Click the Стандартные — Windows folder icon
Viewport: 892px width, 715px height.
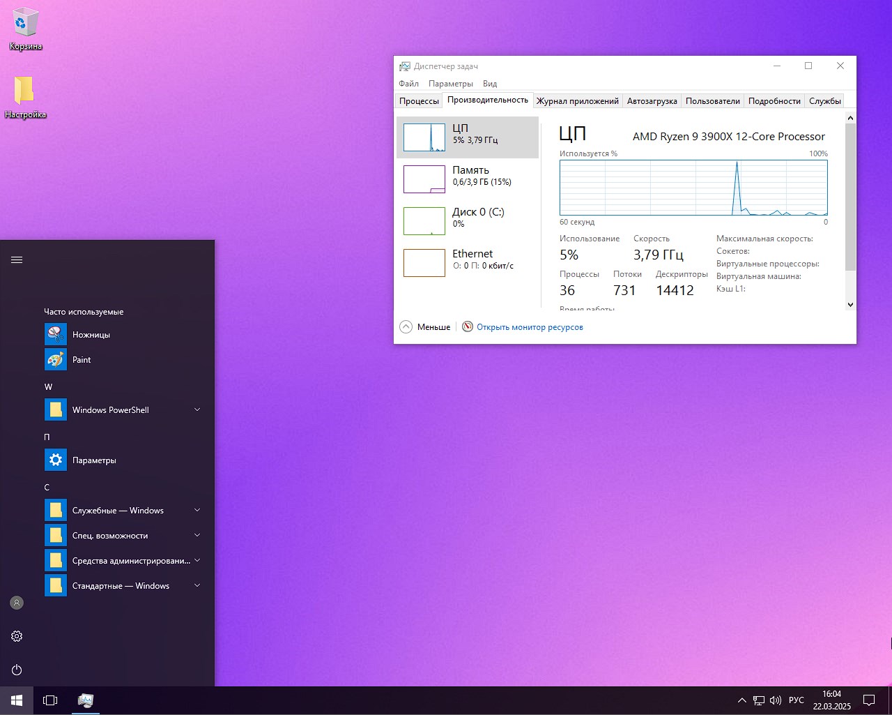56,586
